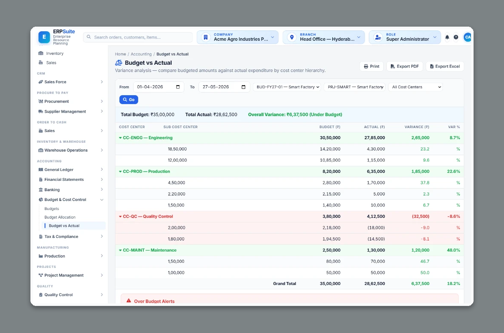Click the role user icon
The height and width of the screenshot is (333, 504).
click(378, 37)
